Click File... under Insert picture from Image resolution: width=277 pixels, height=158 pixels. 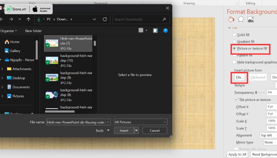(x=239, y=77)
